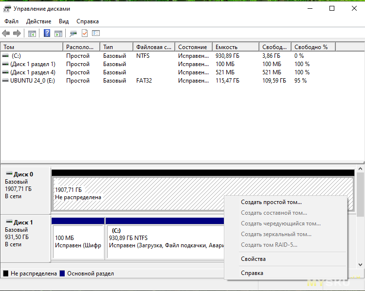365x291 pixels.
Task: Open the Действие menu
Action: 38,21
